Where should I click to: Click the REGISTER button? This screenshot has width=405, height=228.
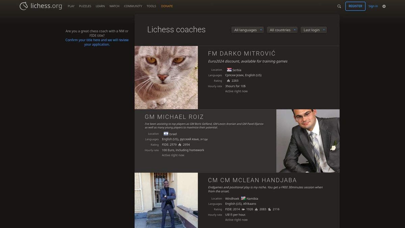tap(355, 6)
